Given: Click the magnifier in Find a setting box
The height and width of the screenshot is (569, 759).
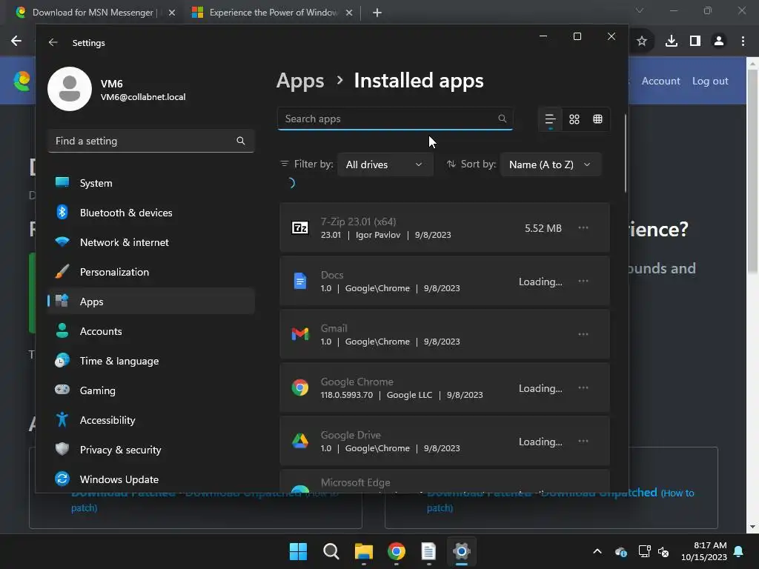Looking at the screenshot, I should coord(241,141).
